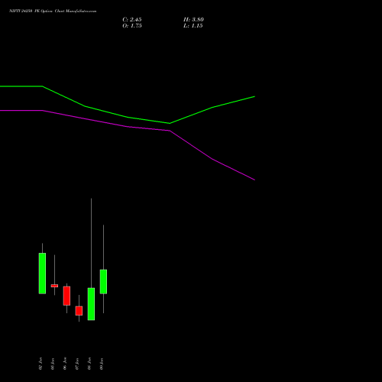This screenshot has width=382, height=382.
Task: Click the 02 Jan axis label
Action: (x=40, y=364)
